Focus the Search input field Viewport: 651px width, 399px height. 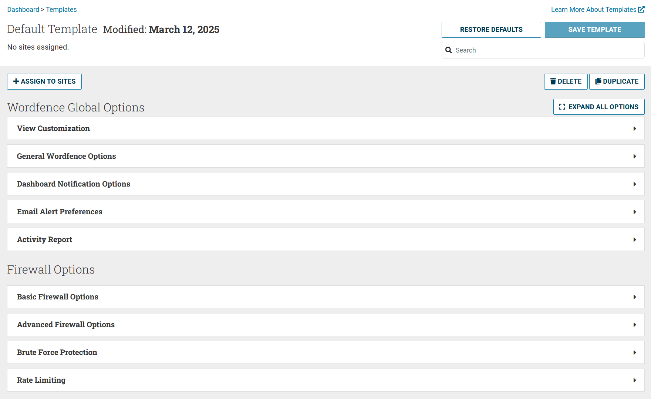pyautogui.click(x=543, y=50)
